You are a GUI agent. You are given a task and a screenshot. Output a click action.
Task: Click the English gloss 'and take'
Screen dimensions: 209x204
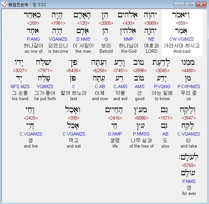[x=189, y=146]
